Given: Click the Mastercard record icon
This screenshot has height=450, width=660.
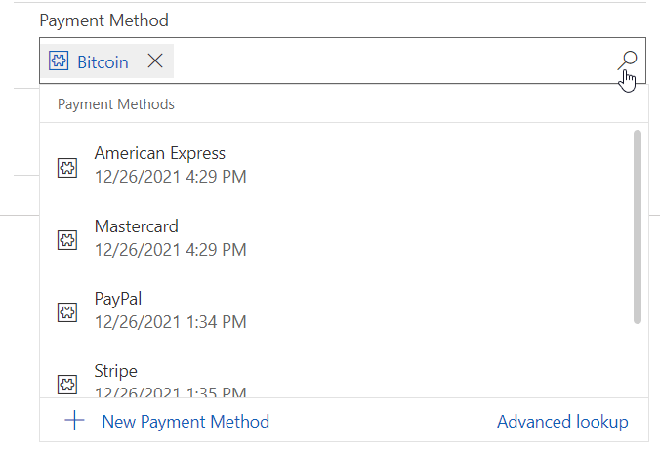Looking at the screenshot, I should click(x=67, y=240).
